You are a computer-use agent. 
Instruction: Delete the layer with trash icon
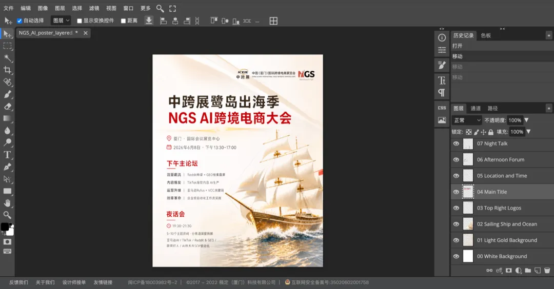point(547,271)
